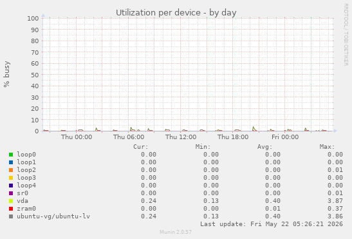Click zram0 average value 0.01
Screen dimensions: 352x239
point(273,209)
